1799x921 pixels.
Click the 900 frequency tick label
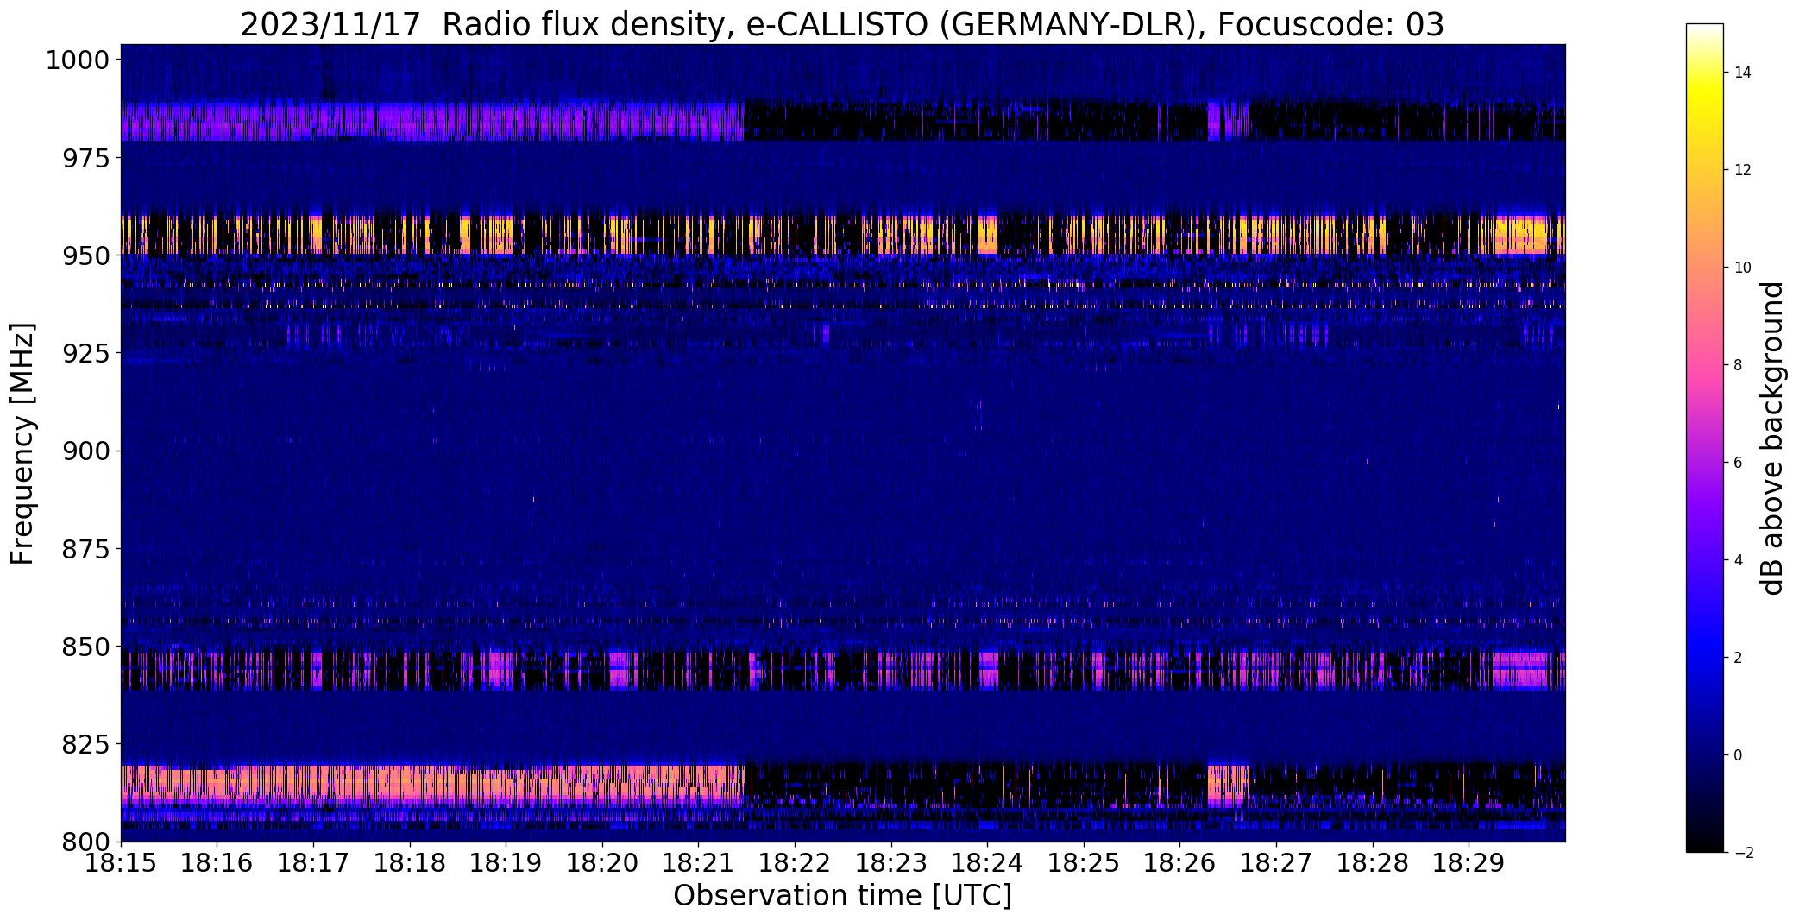85,451
